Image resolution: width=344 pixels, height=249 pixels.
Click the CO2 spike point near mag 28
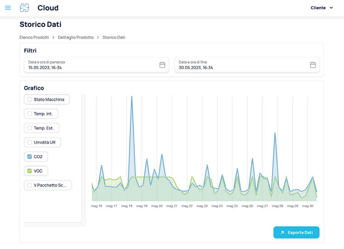click(275, 133)
